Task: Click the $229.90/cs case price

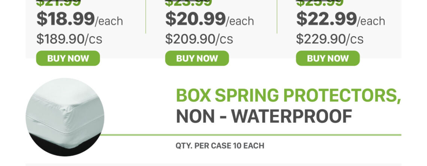Action: click(x=330, y=39)
